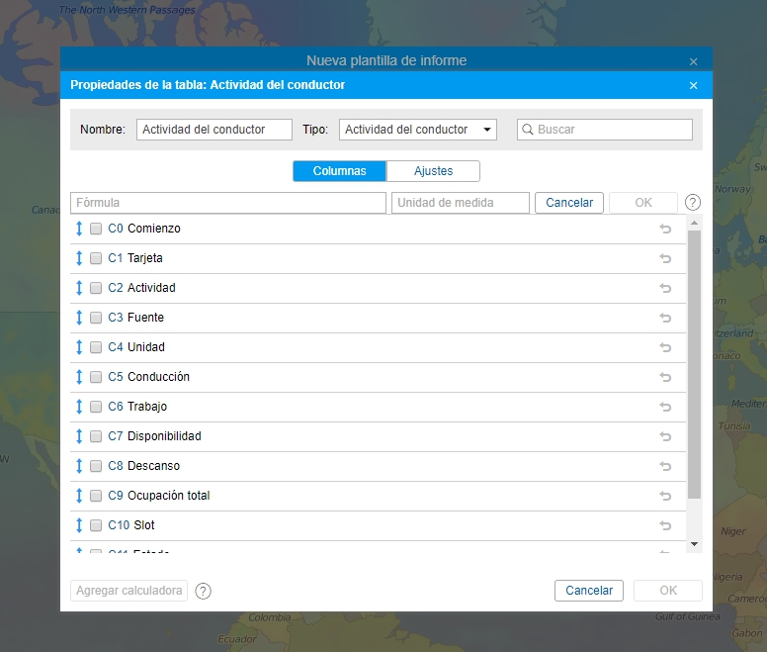Open the formula help question icon

(x=693, y=202)
